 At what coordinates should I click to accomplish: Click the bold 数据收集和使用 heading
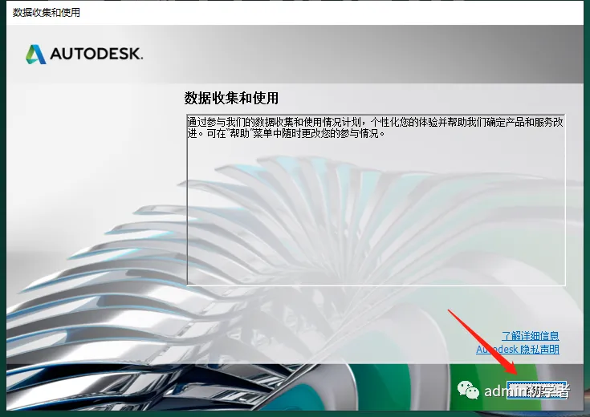pyautogui.click(x=232, y=98)
